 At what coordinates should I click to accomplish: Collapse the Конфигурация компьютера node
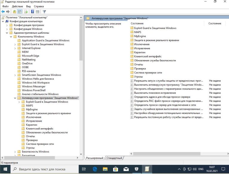[3, 21]
